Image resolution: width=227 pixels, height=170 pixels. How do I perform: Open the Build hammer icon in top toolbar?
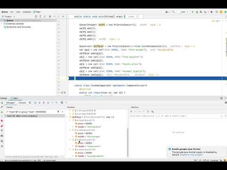174,12
